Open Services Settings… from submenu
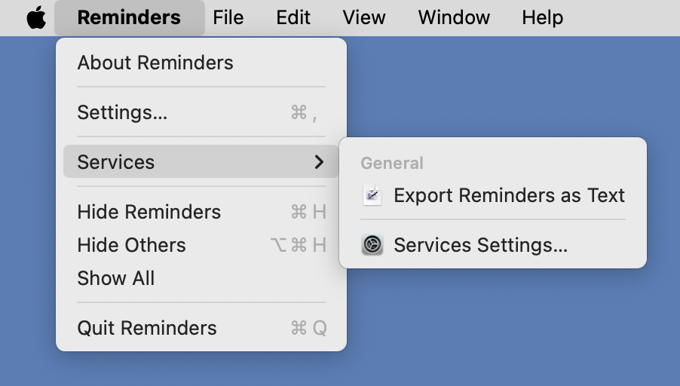 tap(480, 245)
